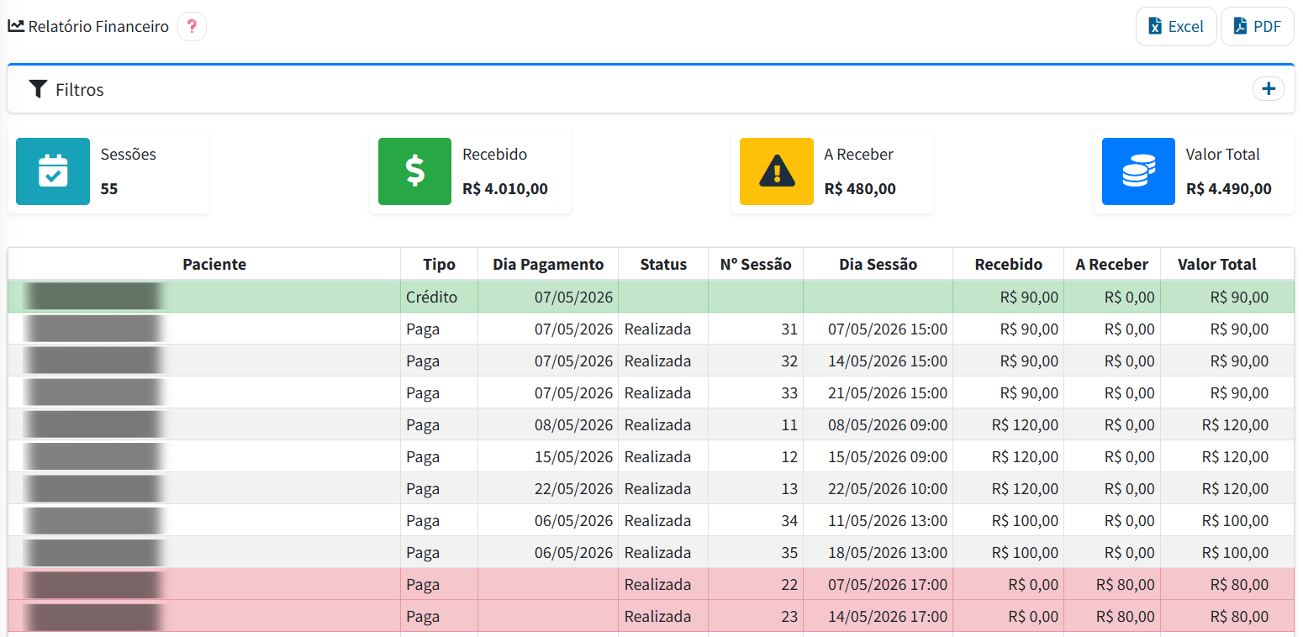Select the row for session number 31

pyautogui.click(x=651, y=329)
